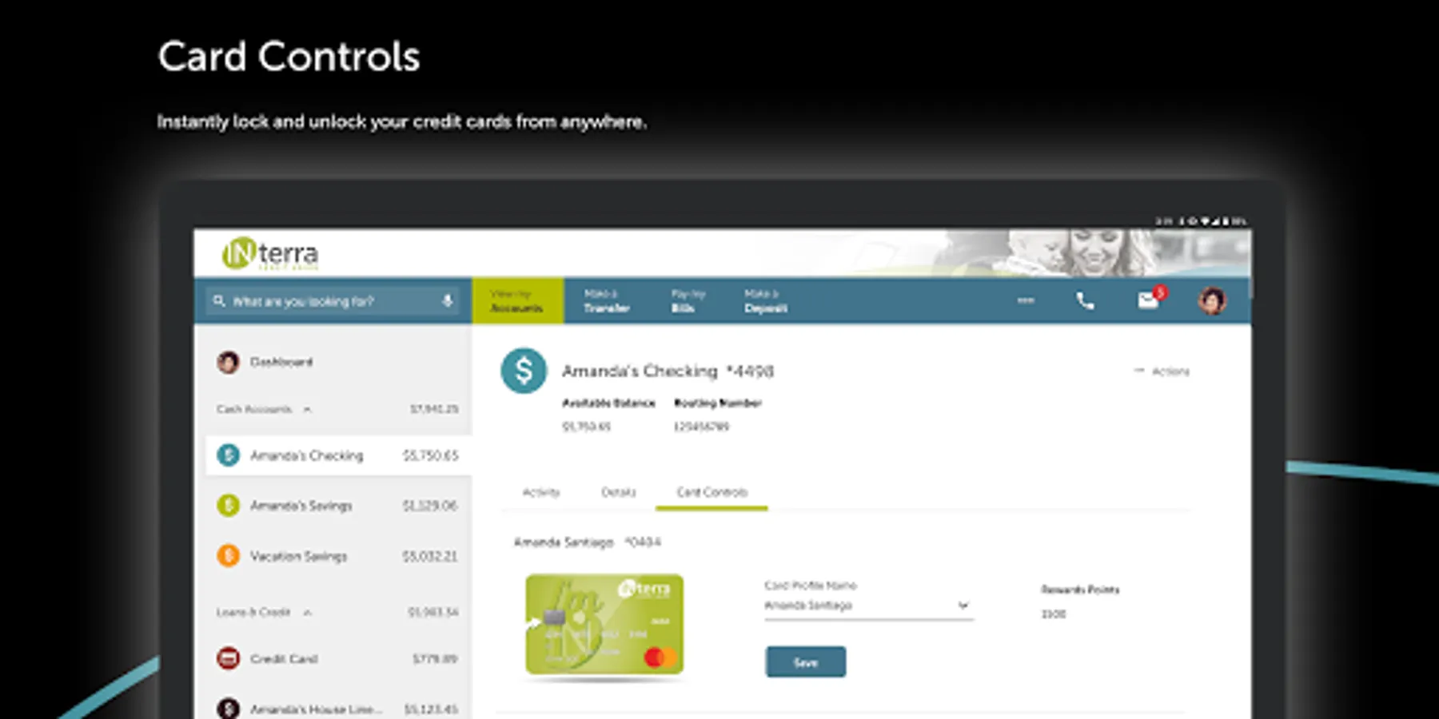Click the 'Amanda Santiago *0404' card name
Screen dimensions: 1439x719
(x=588, y=542)
